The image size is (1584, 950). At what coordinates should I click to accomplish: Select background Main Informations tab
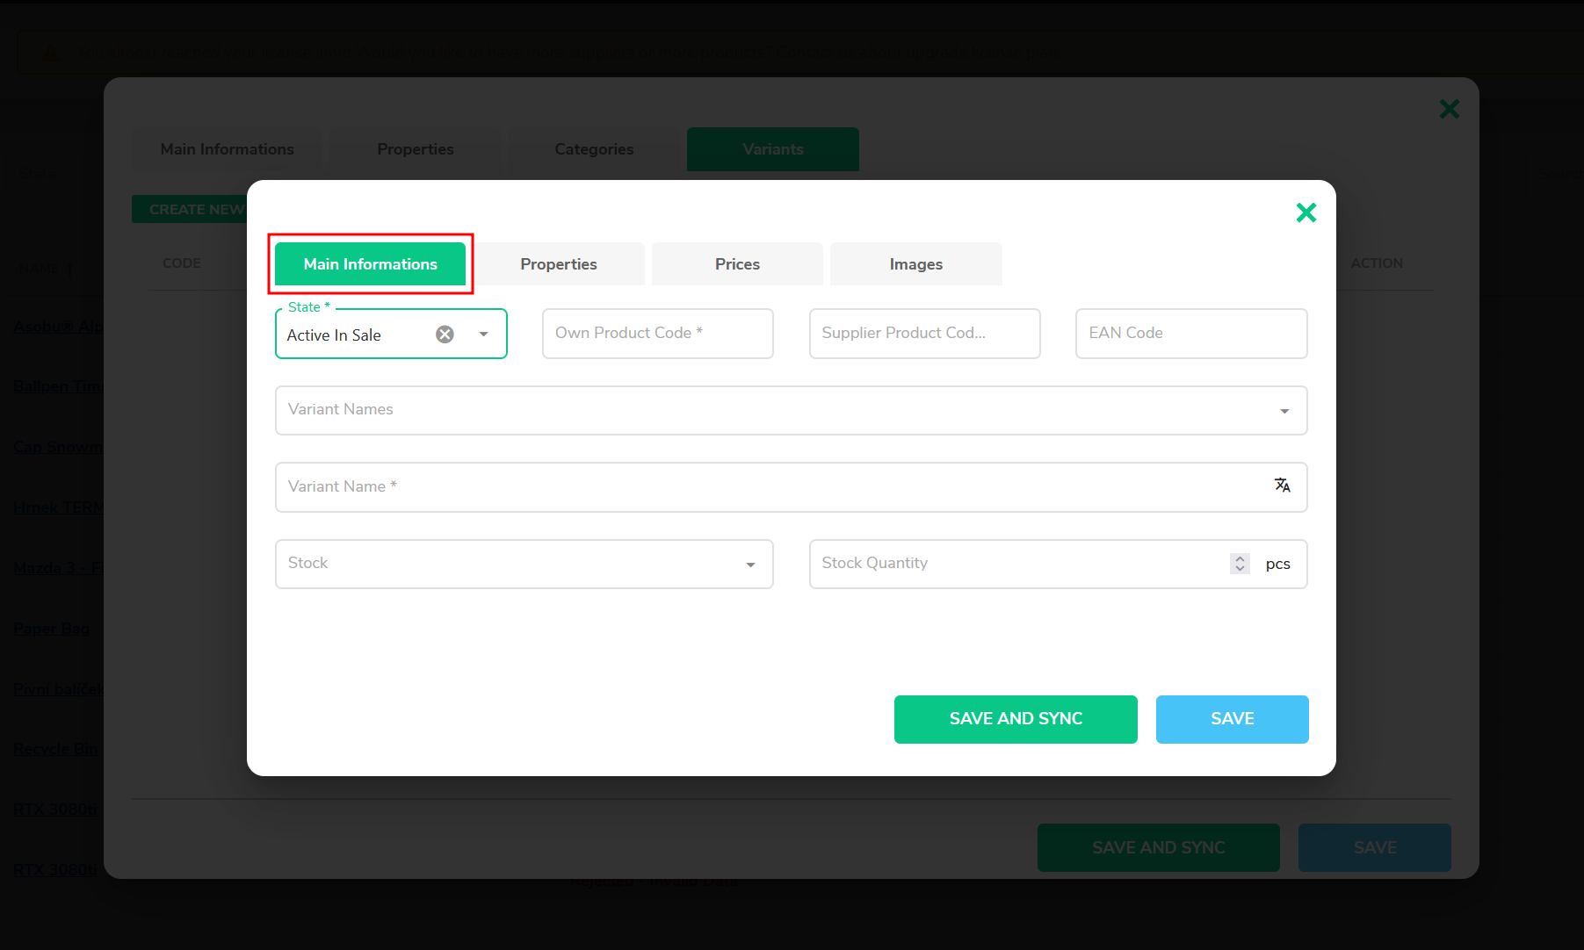pos(227,149)
